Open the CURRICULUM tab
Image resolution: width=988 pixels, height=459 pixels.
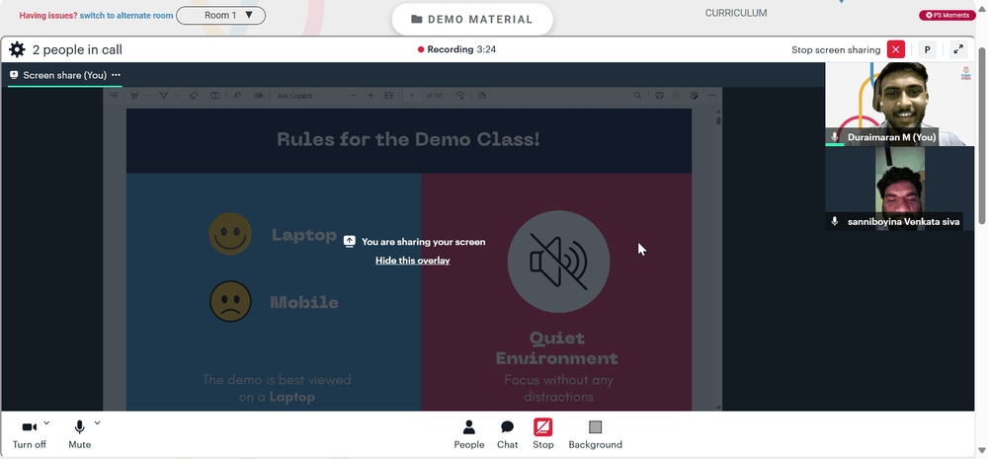tap(736, 13)
